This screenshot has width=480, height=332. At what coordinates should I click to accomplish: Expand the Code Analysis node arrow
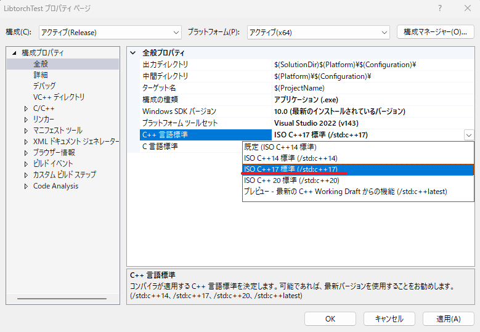pyautogui.click(x=26, y=186)
